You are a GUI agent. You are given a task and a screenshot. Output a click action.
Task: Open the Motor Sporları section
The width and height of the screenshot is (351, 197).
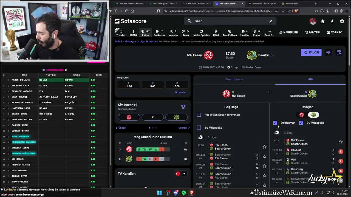coord(201,33)
